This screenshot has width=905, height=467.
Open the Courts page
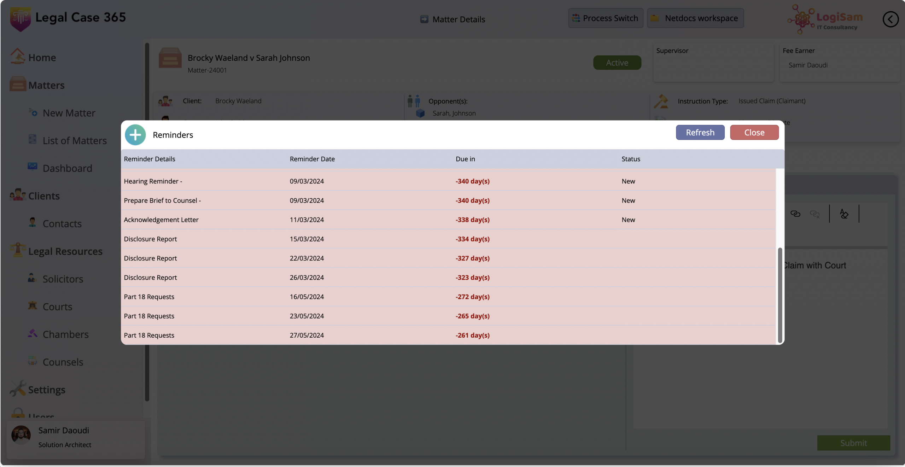(x=57, y=307)
